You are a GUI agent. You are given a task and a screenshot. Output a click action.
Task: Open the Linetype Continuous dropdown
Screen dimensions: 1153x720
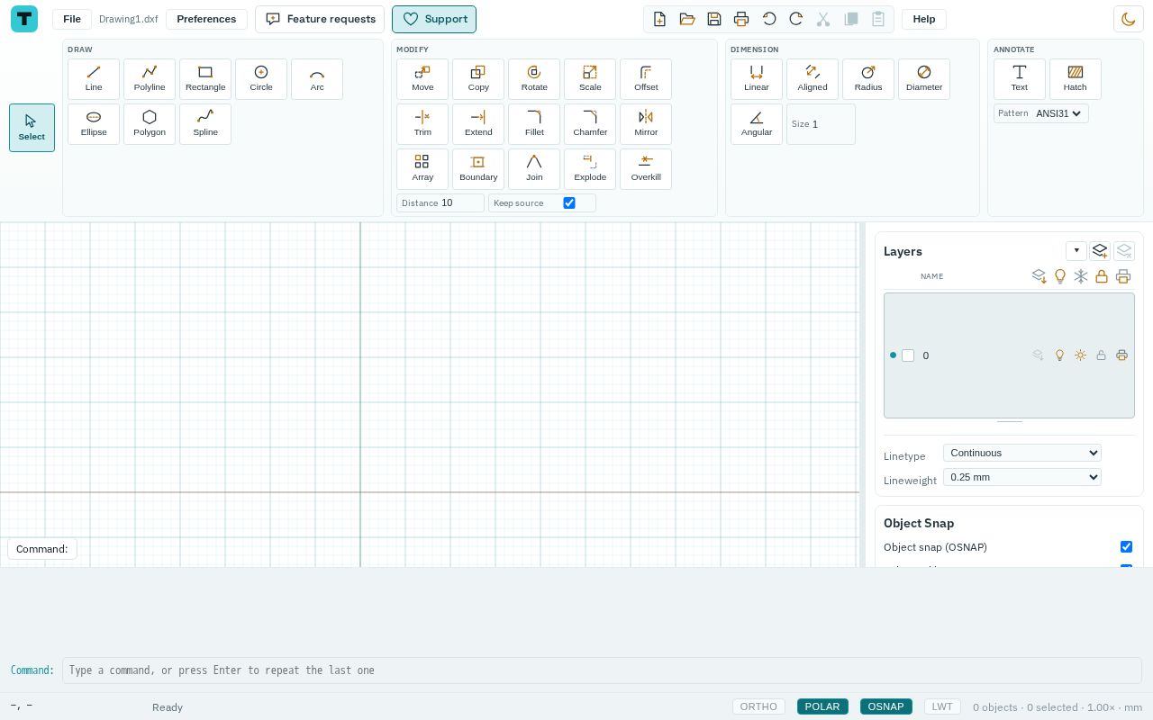(1022, 453)
